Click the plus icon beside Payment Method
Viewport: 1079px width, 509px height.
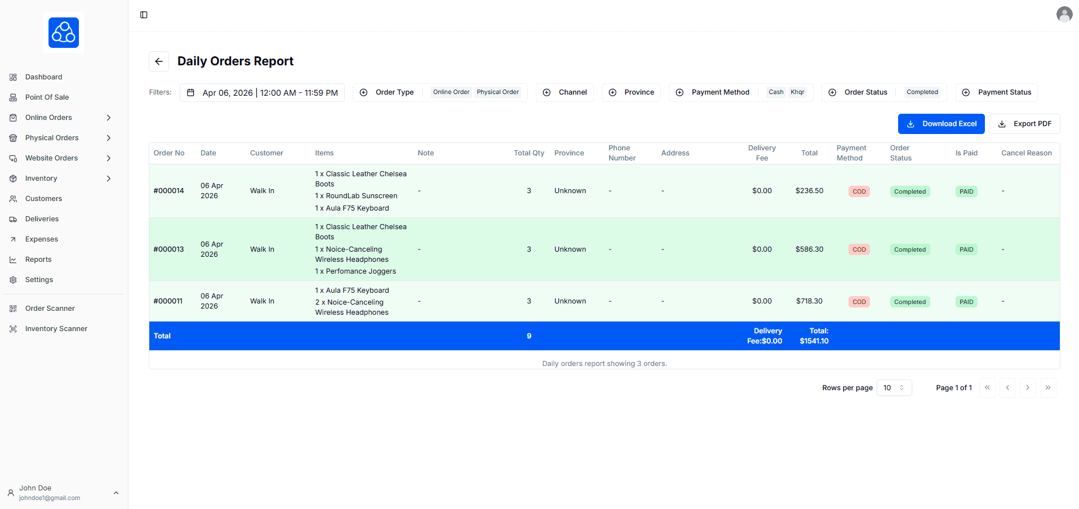(680, 92)
